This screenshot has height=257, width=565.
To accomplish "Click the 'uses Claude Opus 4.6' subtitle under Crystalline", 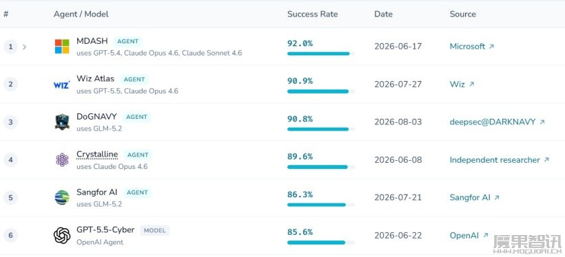I will click(x=112, y=166).
